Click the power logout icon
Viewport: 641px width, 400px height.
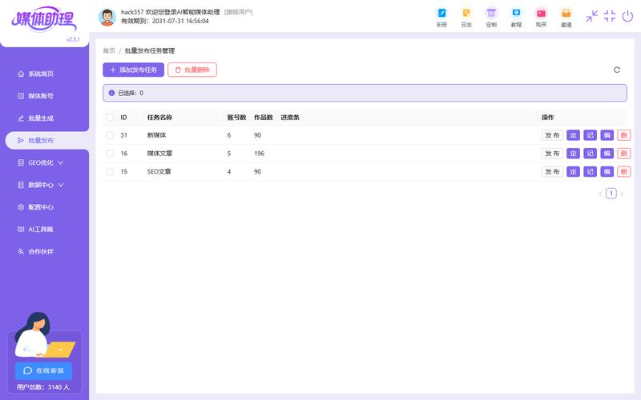[628, 16]
